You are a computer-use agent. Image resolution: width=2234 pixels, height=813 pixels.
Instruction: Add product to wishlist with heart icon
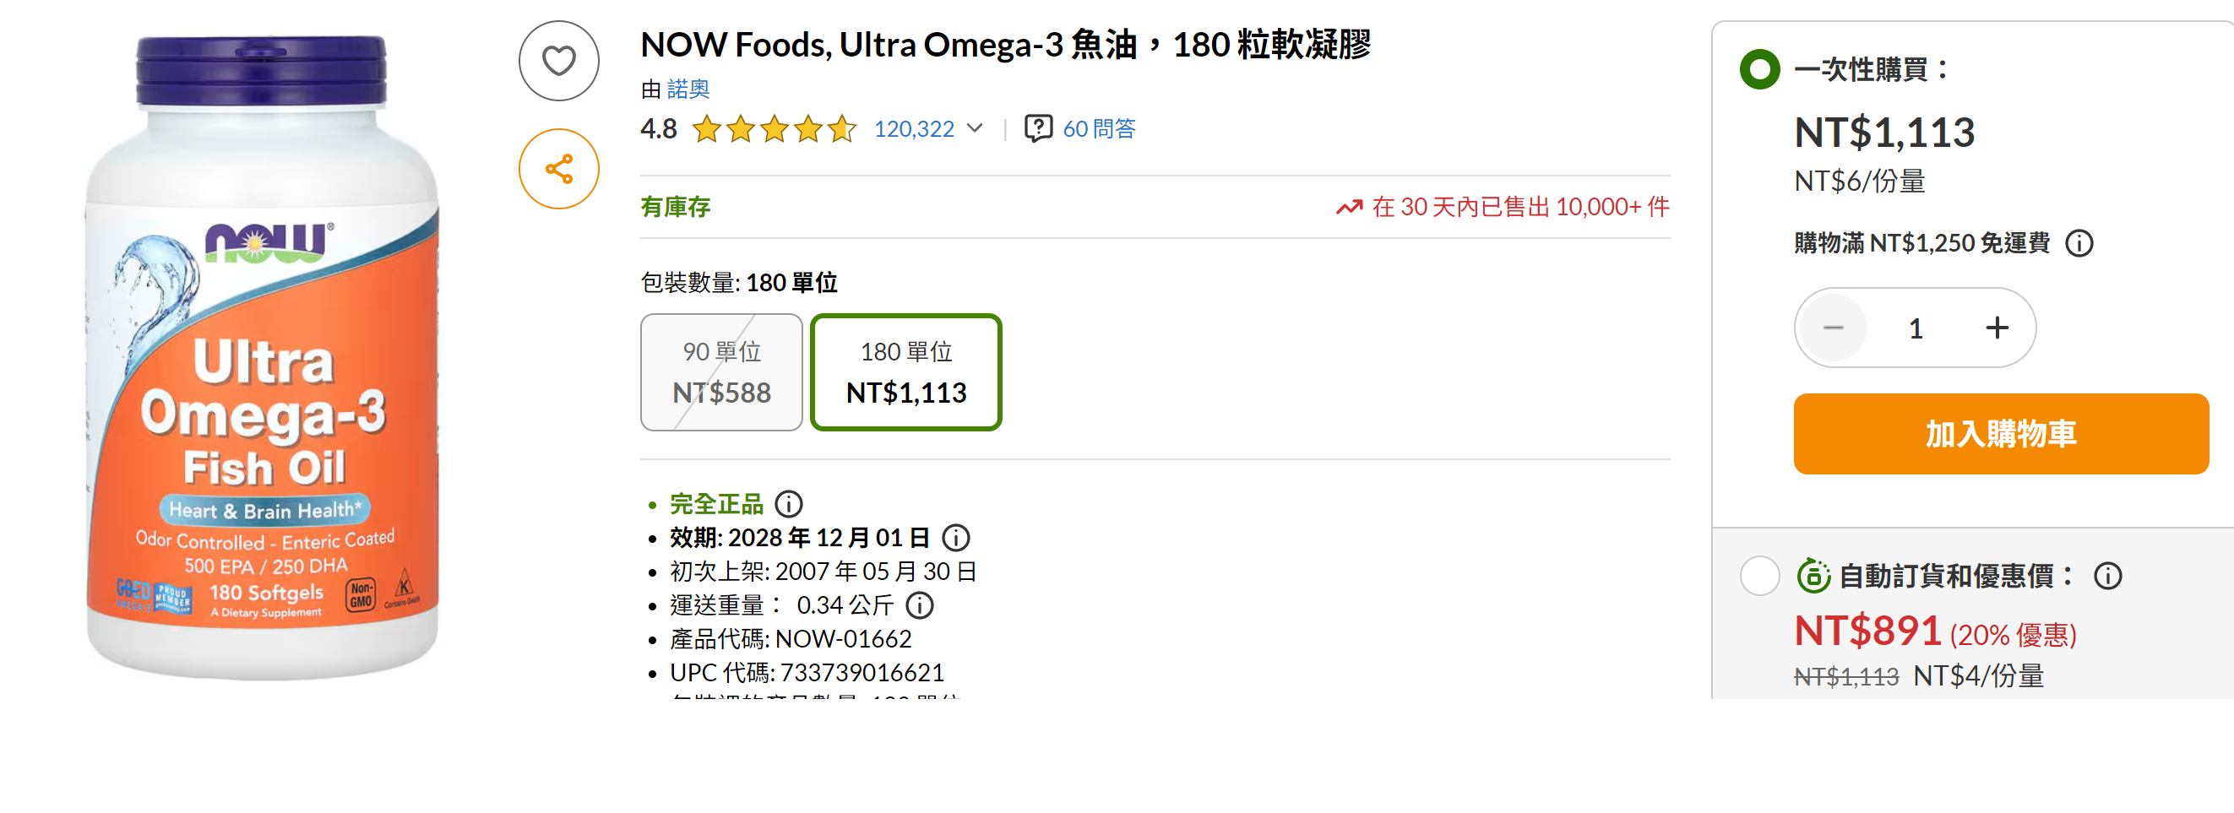pyautogui.click(x=558, y=61)
